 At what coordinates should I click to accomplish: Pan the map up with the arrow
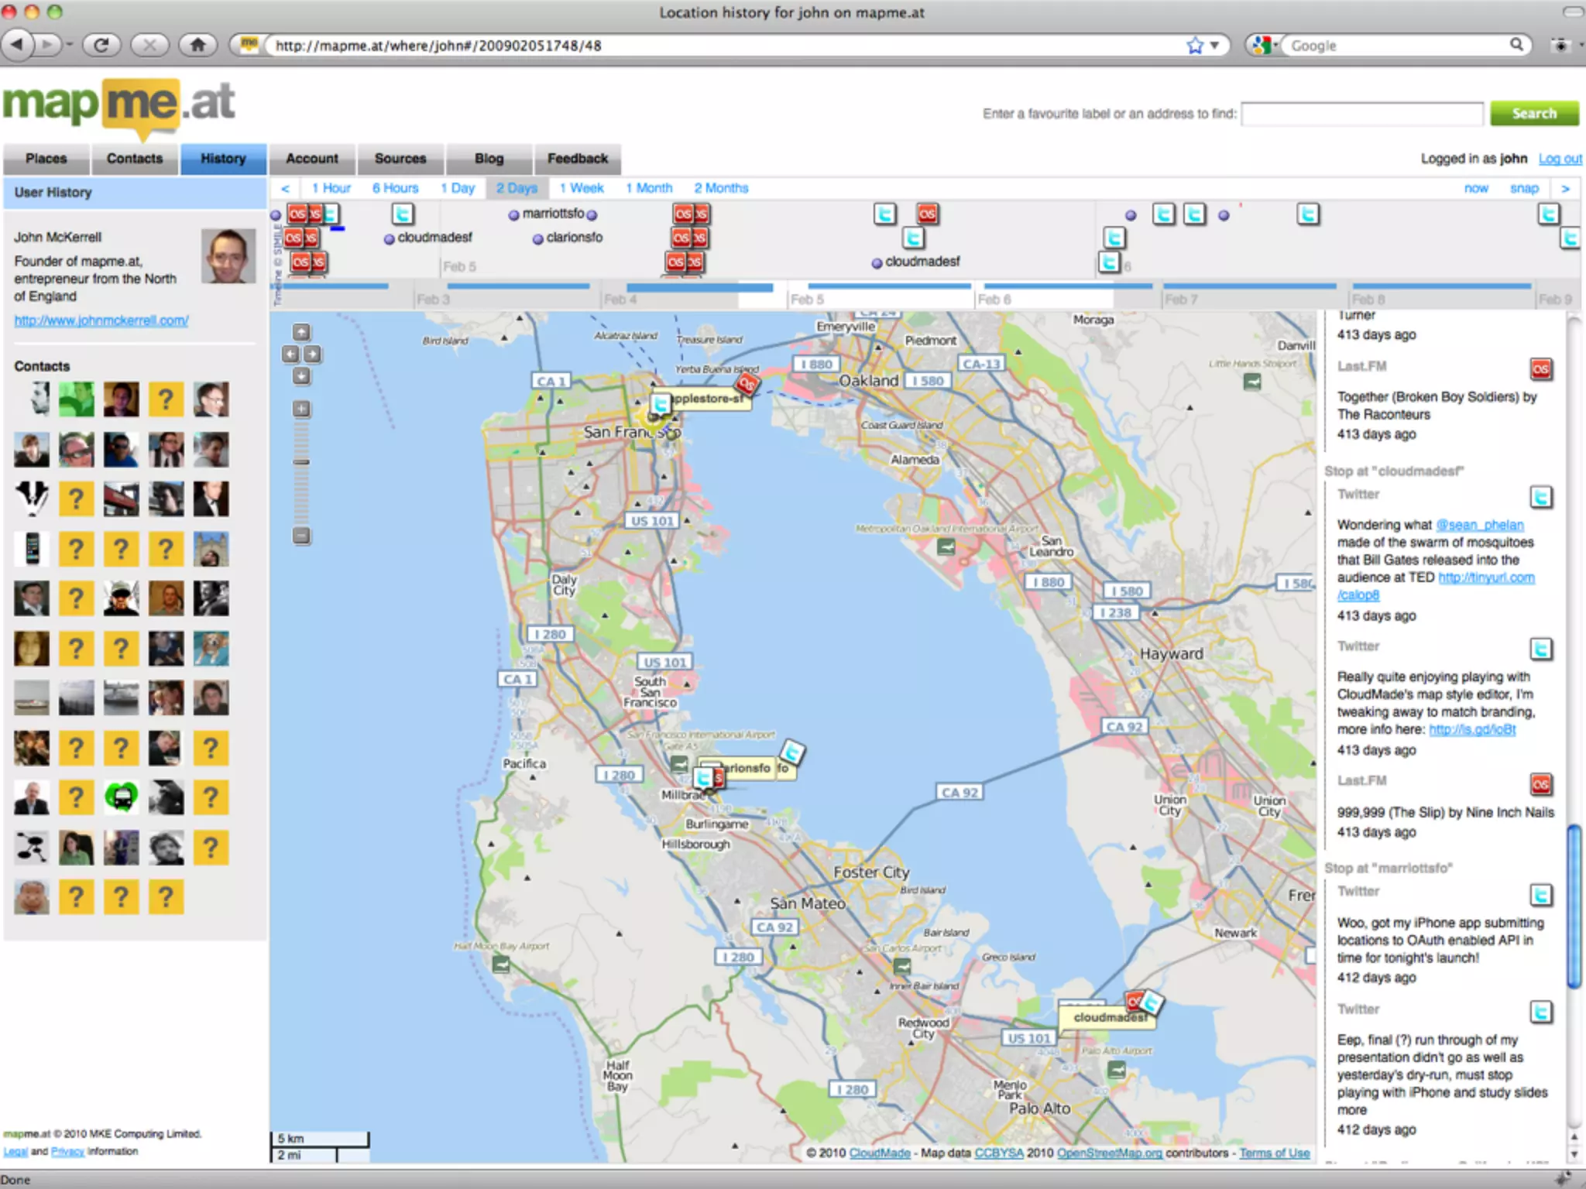tap(301, 332)
